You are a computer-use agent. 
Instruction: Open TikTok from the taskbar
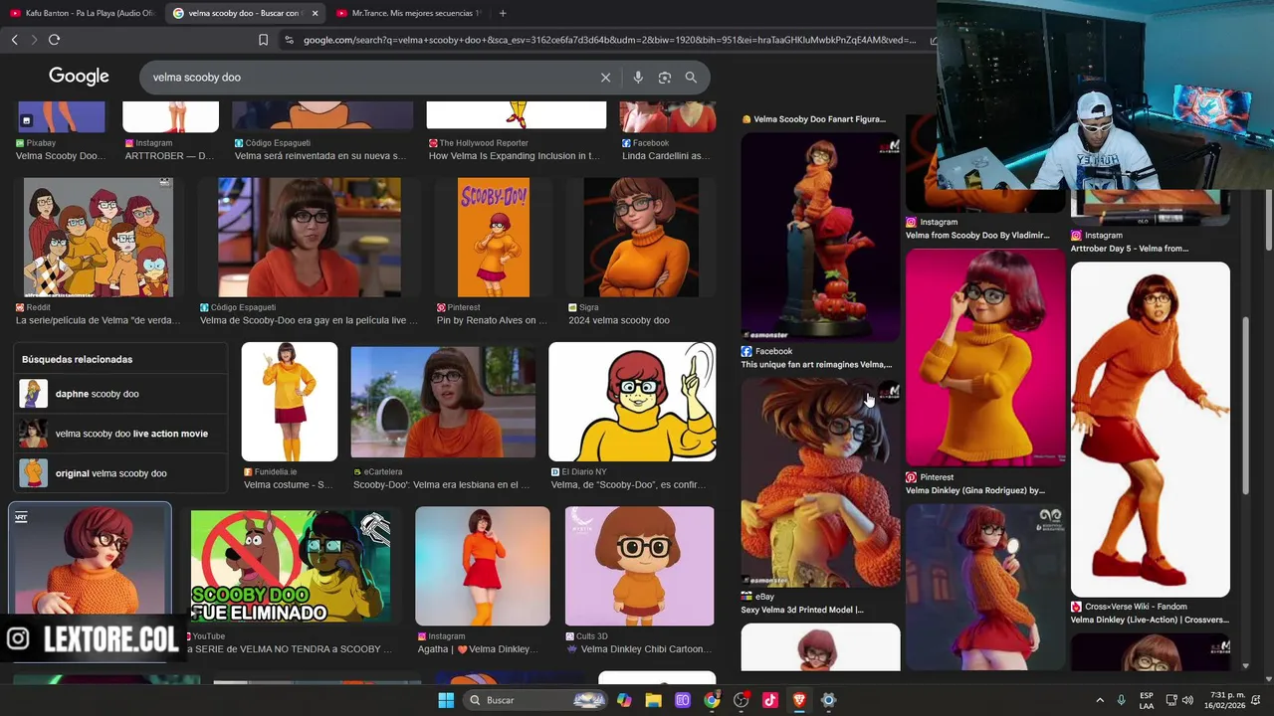769,700
